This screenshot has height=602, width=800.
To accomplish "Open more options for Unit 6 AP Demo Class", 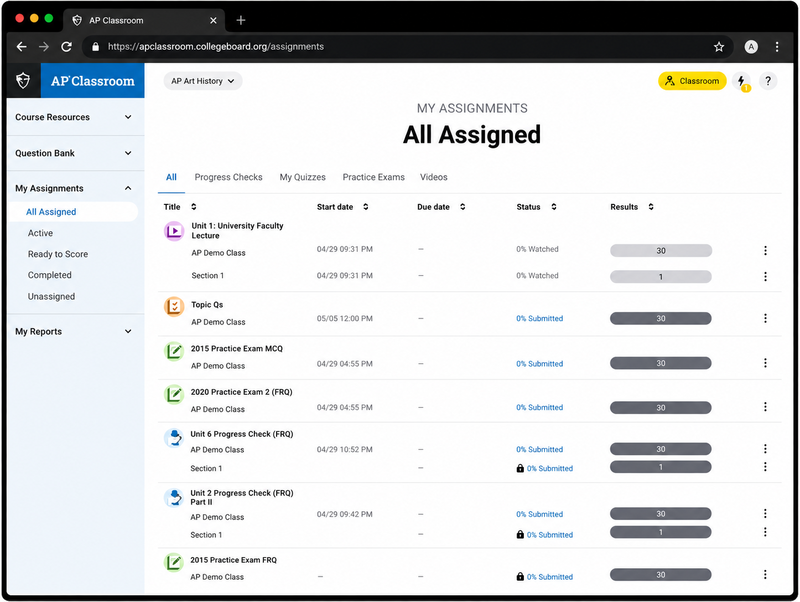I will pos(765,449).
